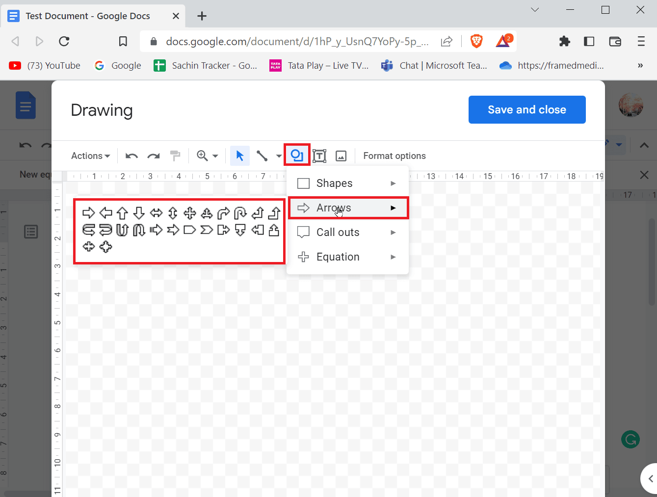
Task: Expand the Line tool dropdown arrow
Action: tap(278, 155)
